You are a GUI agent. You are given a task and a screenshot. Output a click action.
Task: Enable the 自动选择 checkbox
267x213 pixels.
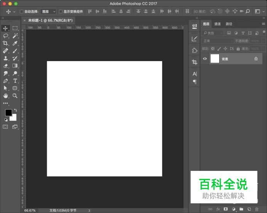[22, 12]
